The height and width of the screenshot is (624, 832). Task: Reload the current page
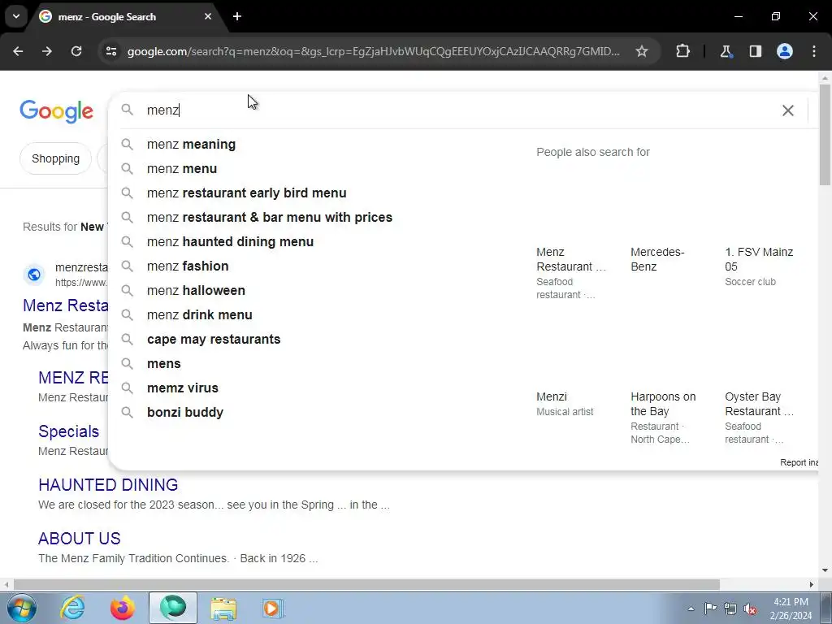76,51
